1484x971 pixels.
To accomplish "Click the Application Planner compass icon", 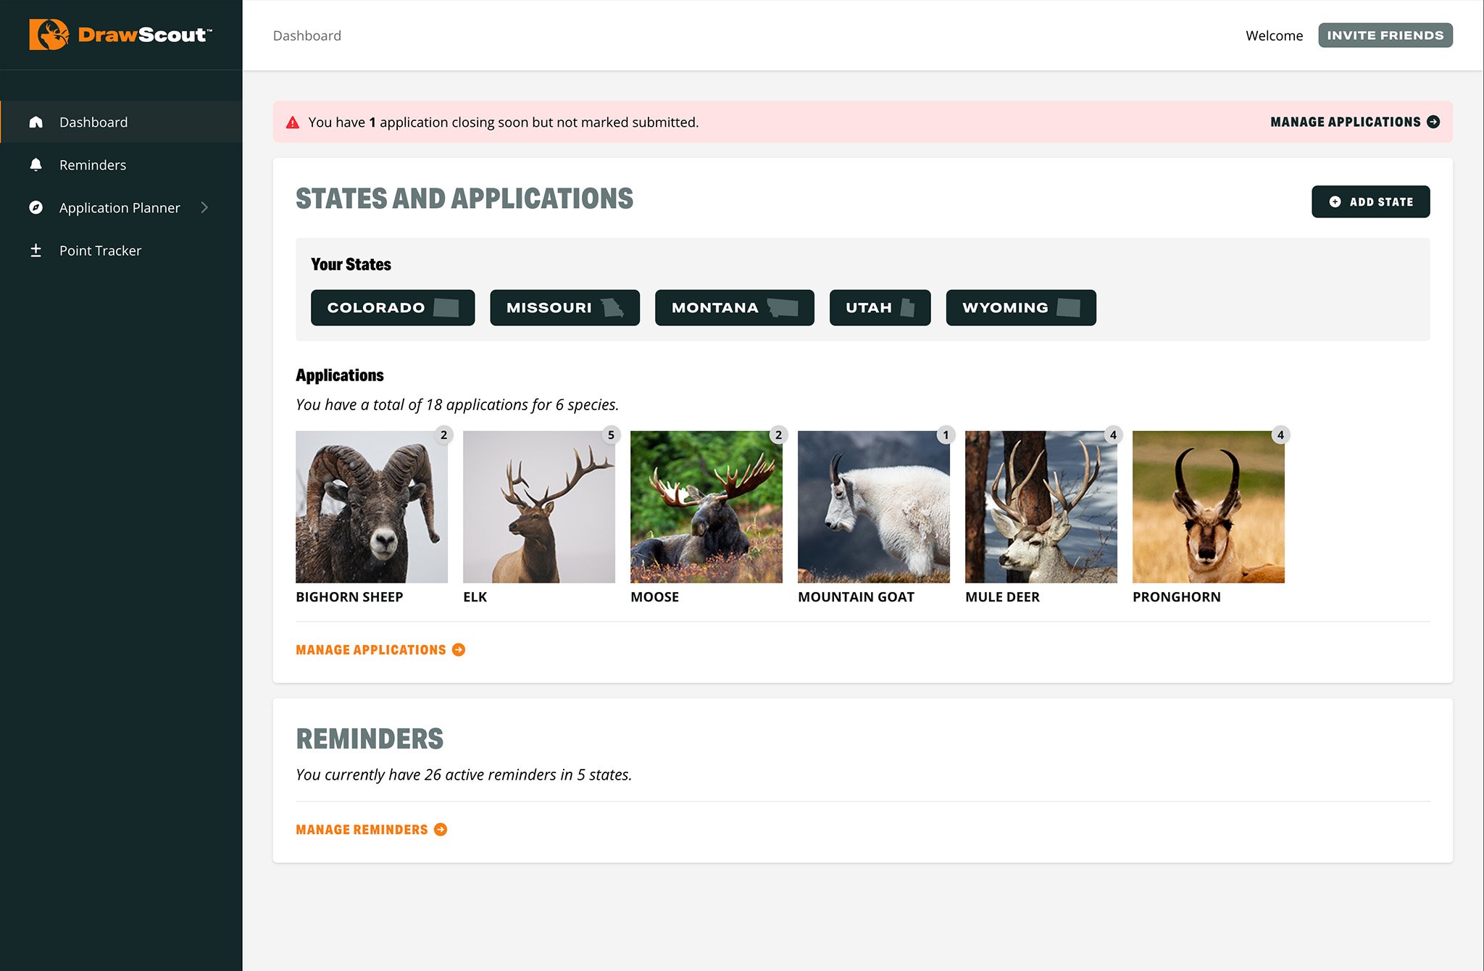I will (x=36, y=207).
